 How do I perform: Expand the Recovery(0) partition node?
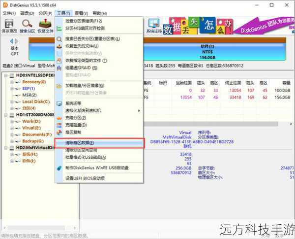tap(12, 82)
